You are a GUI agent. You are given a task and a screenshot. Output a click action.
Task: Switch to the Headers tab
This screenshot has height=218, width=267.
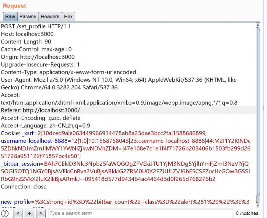tap(50, 17)
